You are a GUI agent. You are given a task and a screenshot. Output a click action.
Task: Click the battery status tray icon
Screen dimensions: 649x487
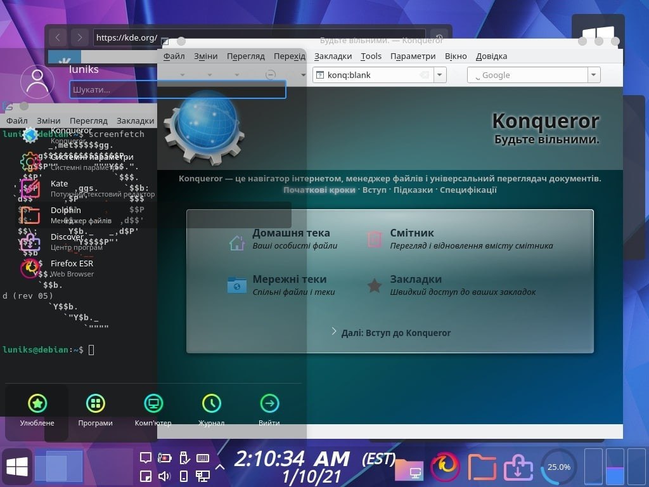coord(165,458)
